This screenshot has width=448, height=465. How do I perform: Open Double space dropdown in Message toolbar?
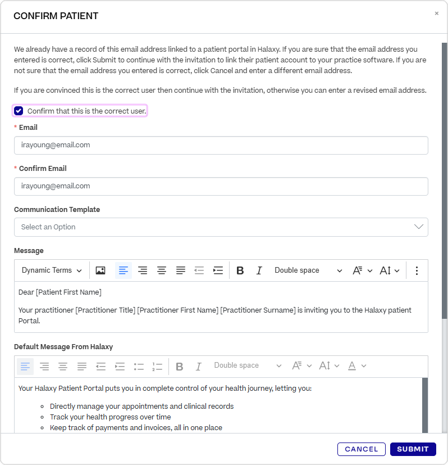pyautogui.click(x=308, y=270)
